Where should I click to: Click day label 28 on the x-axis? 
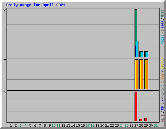pyautogui.click(x=141, y=125)
